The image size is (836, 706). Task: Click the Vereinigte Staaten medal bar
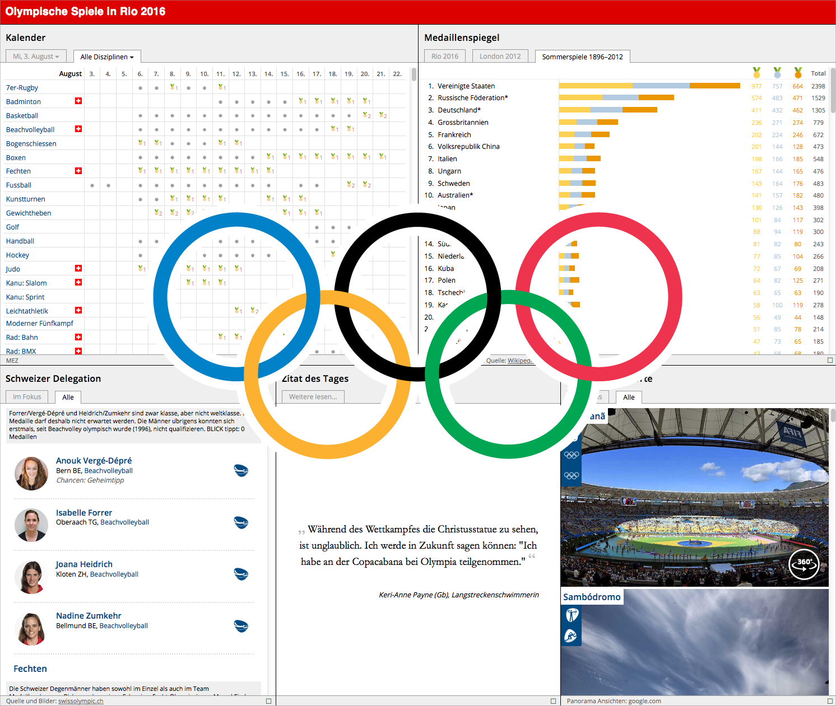click(649, 86)
